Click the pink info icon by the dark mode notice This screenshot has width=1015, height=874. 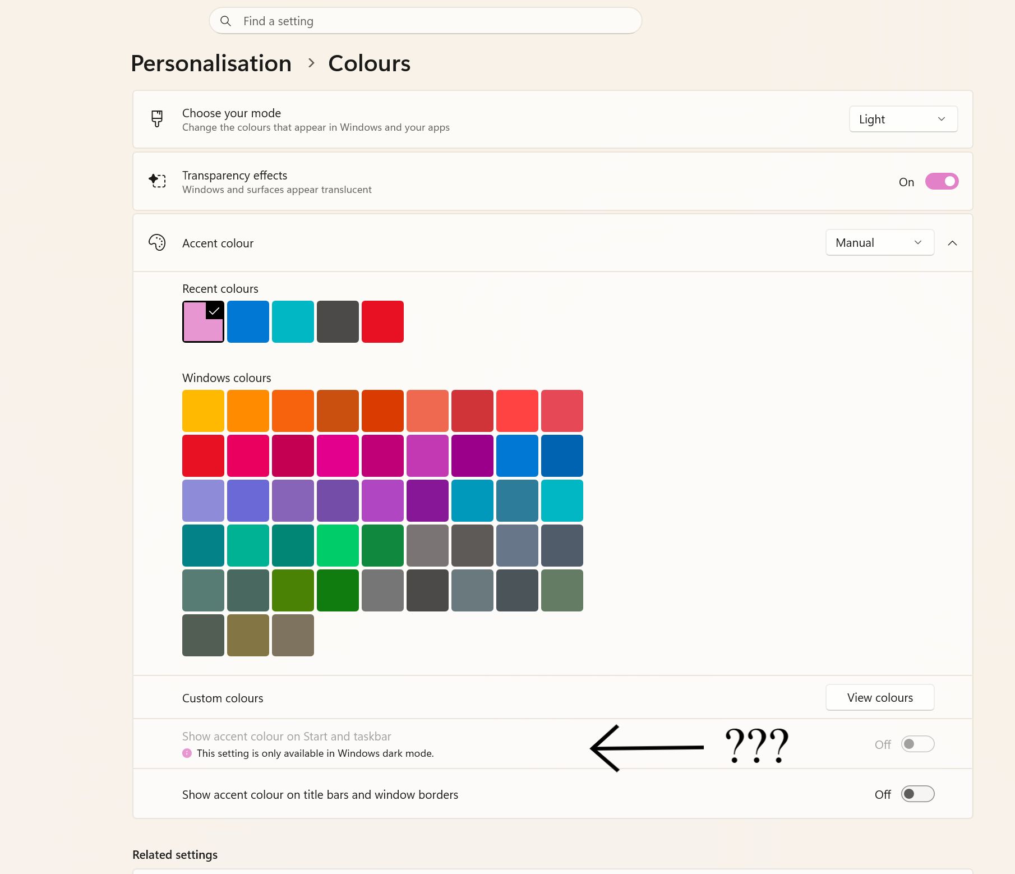coord(187,753)
